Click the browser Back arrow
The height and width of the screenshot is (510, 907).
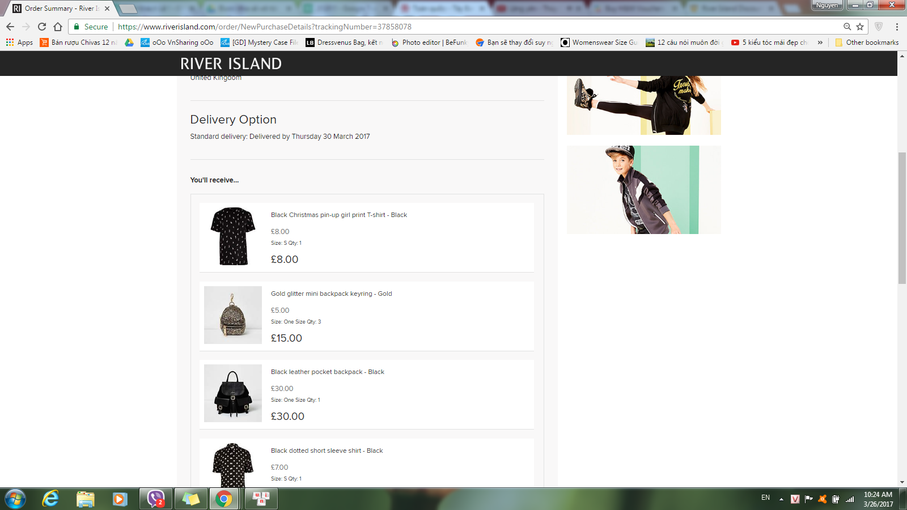pos(10,27)
